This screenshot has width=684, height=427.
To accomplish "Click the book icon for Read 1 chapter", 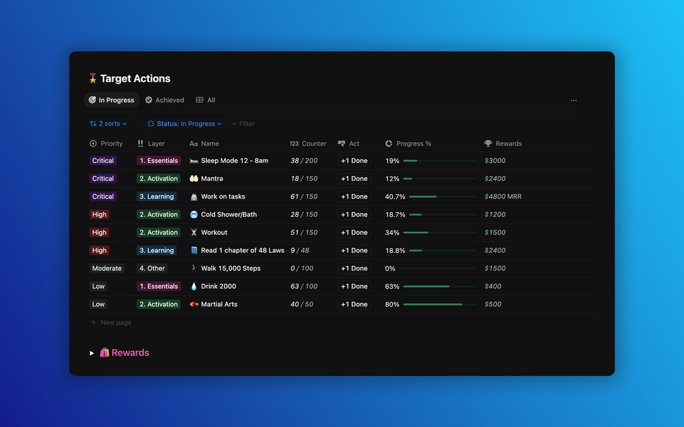I will point(194,250).
